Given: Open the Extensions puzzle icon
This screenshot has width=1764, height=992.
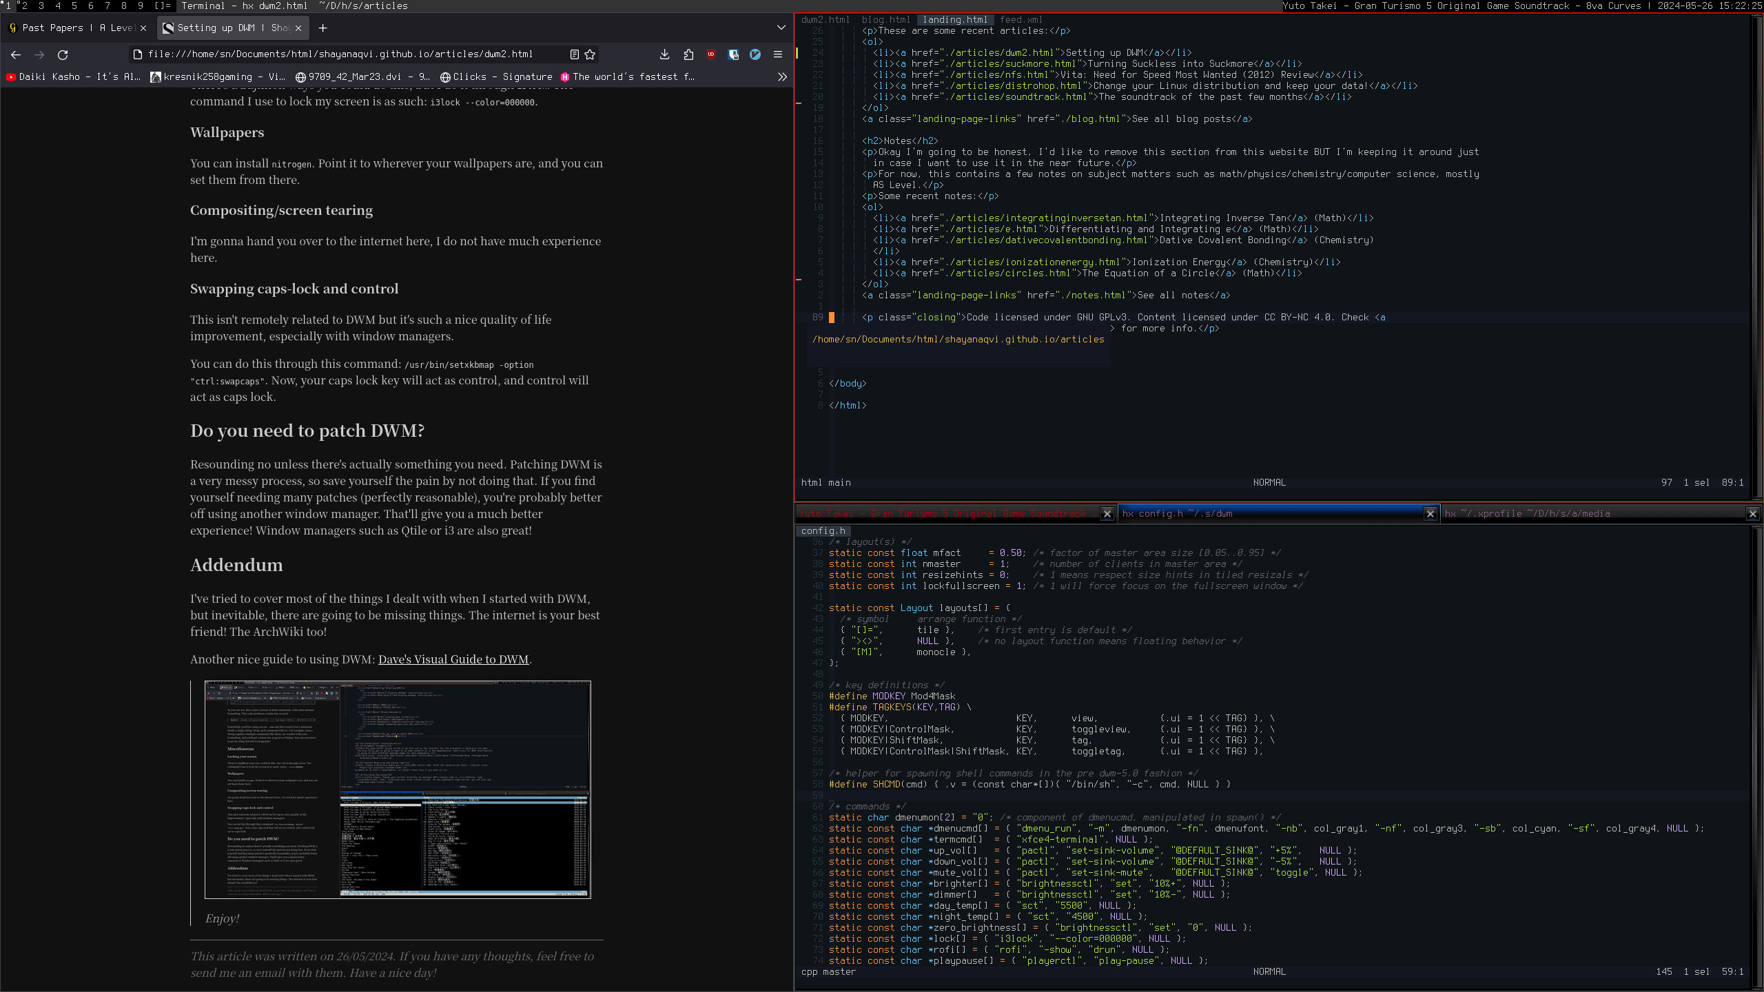Looking at the screenshot, I should (x=688, y=54).
